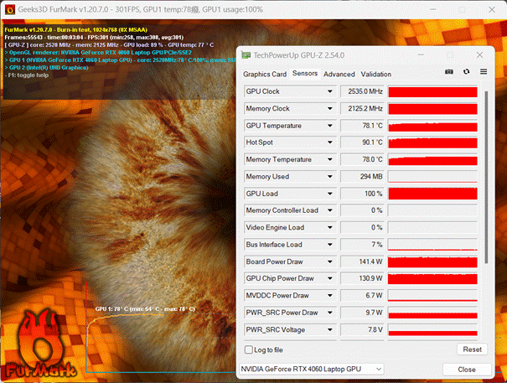The height and width of the screenshot is (383, 507).
Task: Open the GPU-Z hamburger menu
Action: [484, 73]
